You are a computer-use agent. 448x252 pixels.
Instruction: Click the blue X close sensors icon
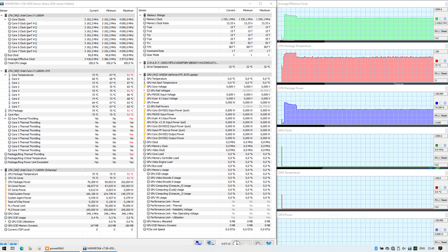(x=269, y=244)
